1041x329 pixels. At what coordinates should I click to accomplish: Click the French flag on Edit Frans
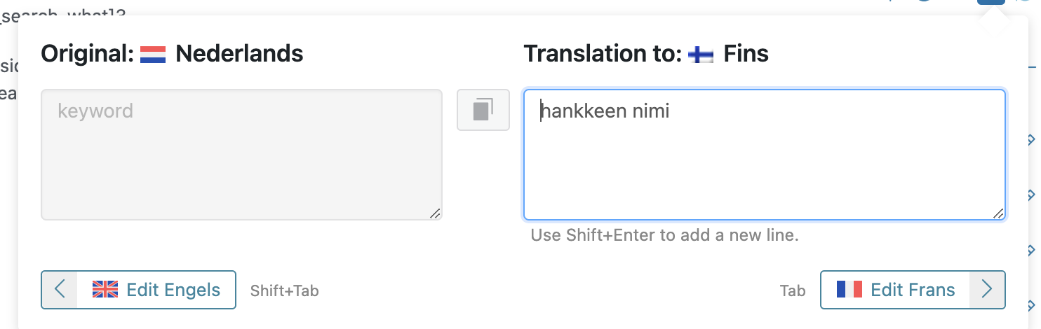click(849, 290)
